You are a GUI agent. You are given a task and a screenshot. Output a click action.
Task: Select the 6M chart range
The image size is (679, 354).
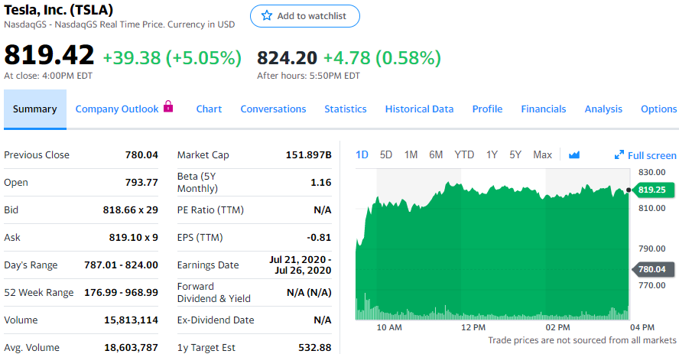coord(436,154)
